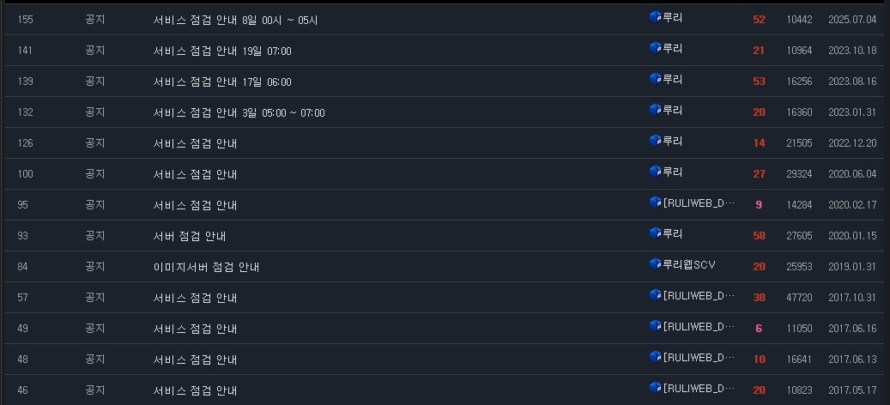The image size is (890, 405).
Task: Click cube icon in post 57 row
Action: point(656,295)
